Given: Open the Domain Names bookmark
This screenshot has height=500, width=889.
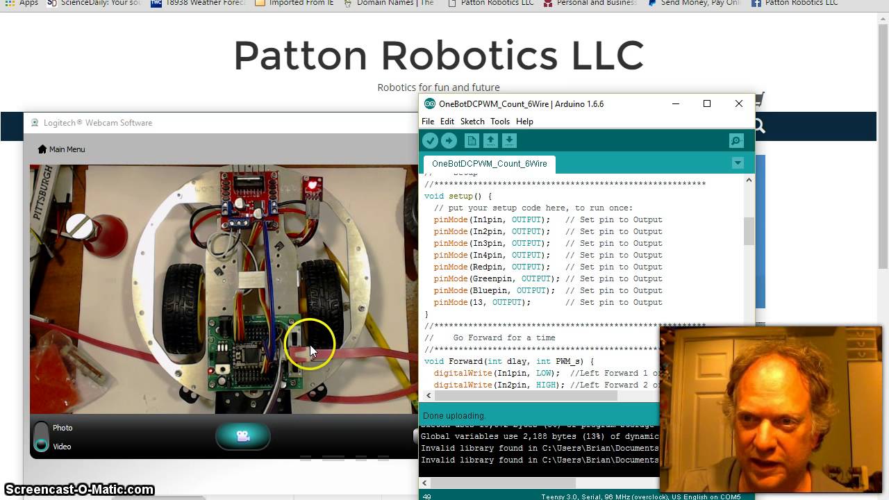Looking at the screenshot, I should pos(389,3).
